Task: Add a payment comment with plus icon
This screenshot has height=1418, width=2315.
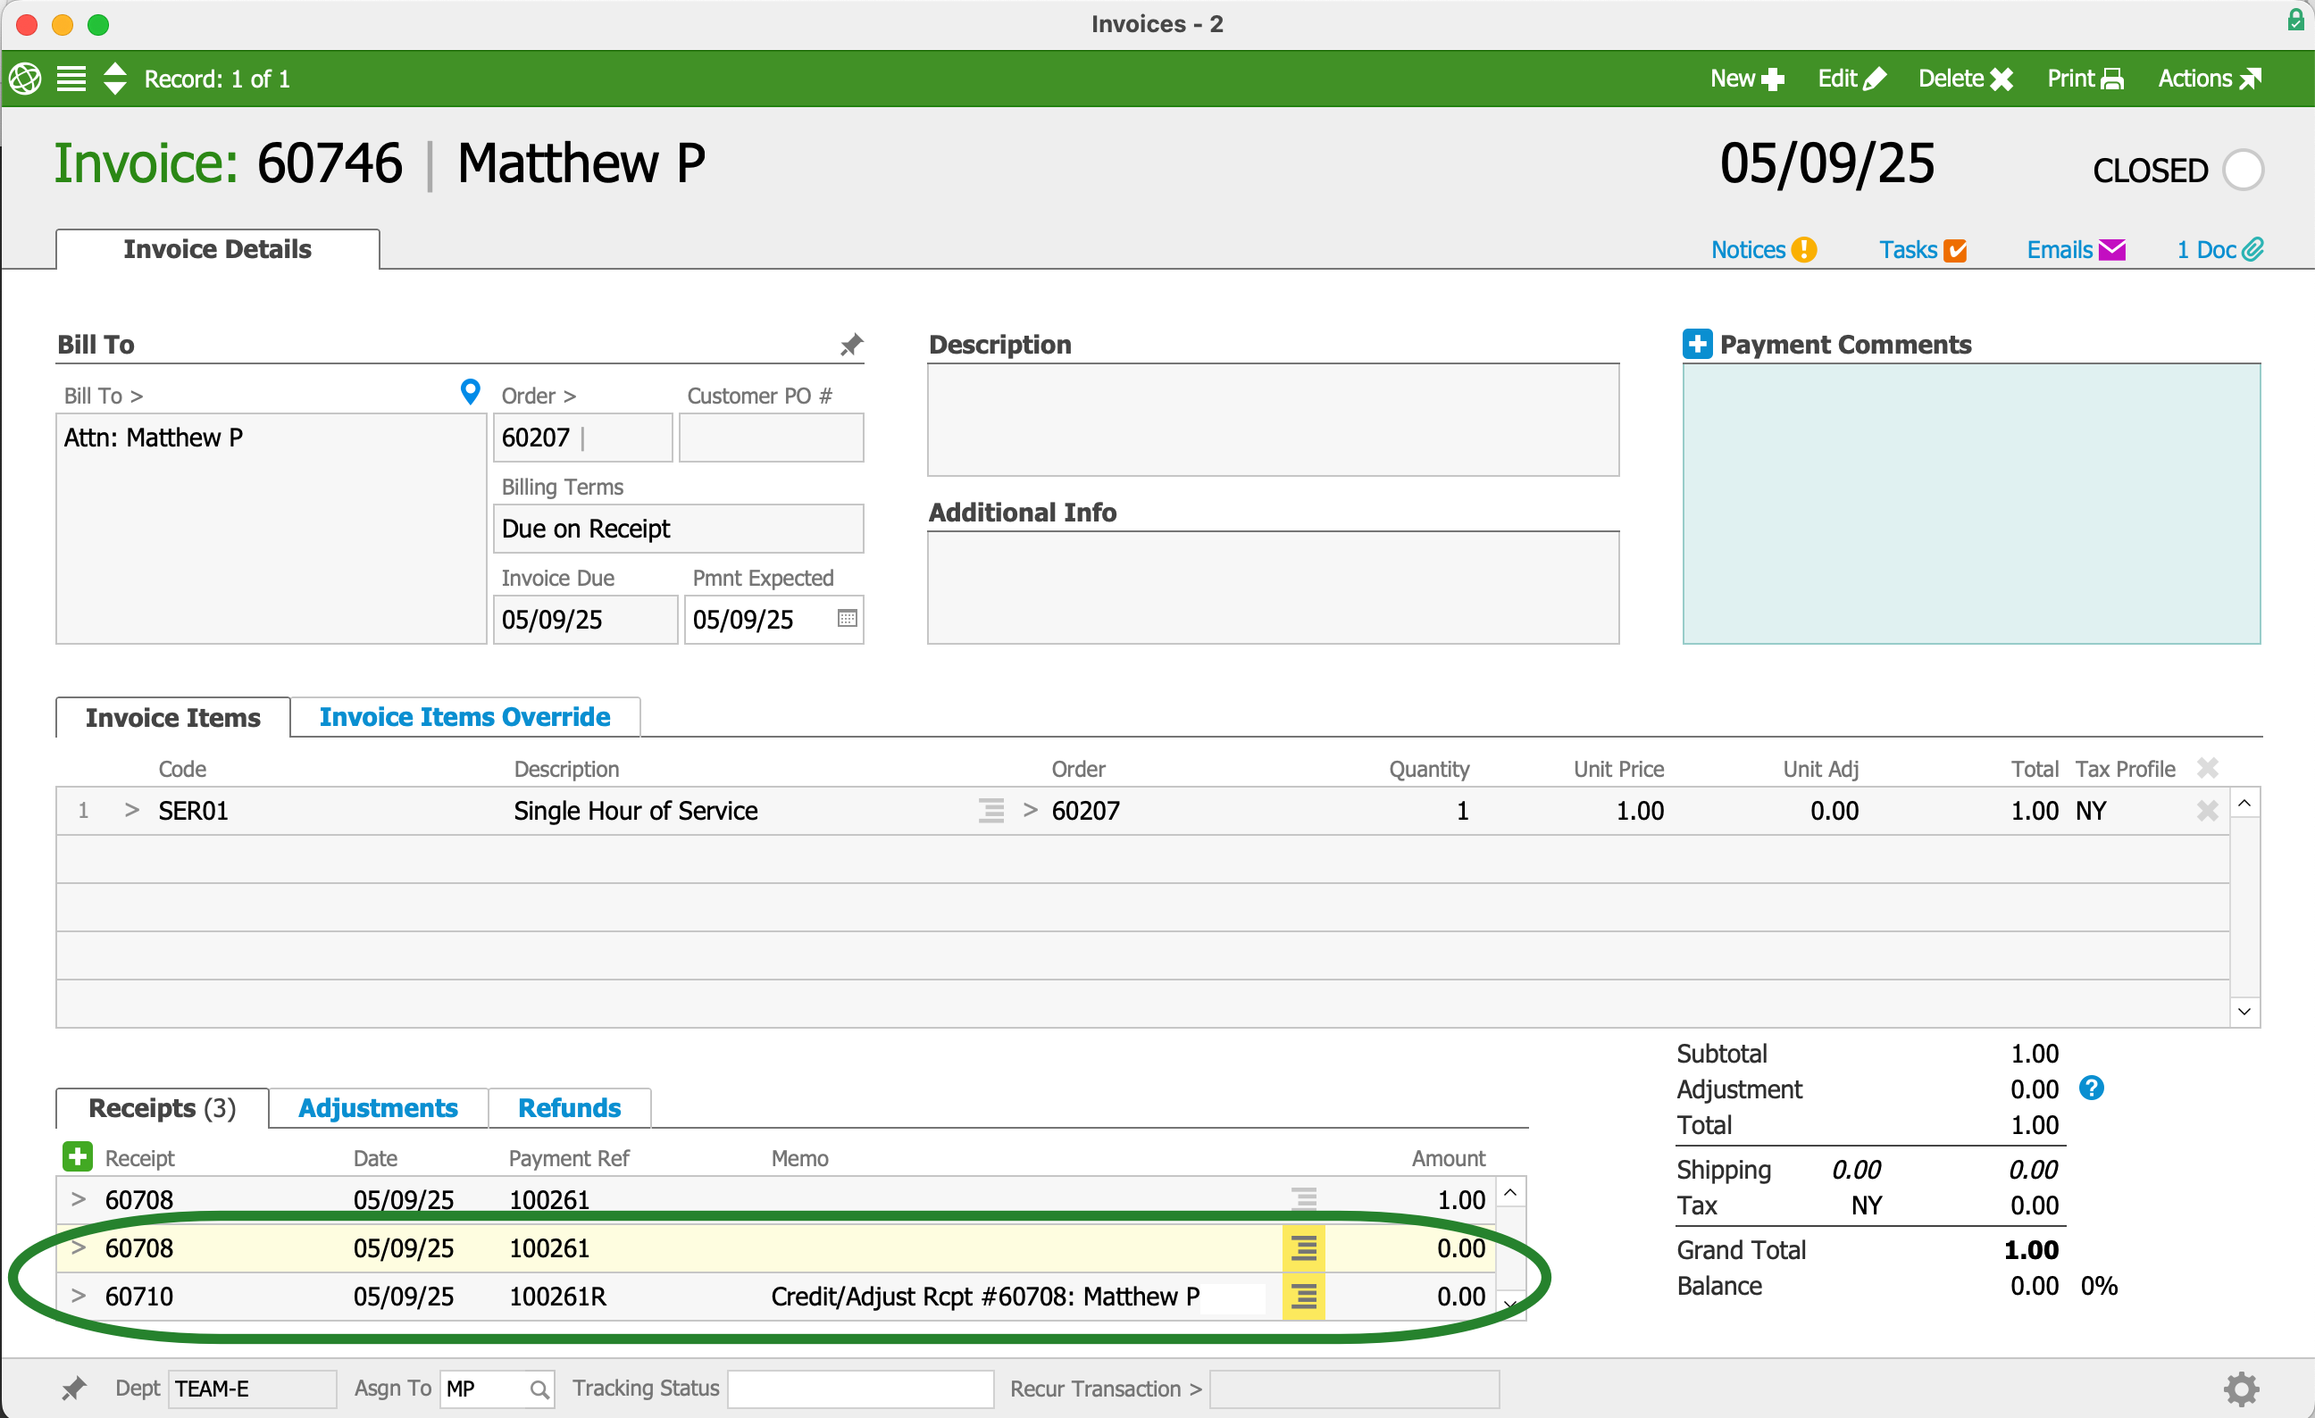Action: pos(1697,345)
